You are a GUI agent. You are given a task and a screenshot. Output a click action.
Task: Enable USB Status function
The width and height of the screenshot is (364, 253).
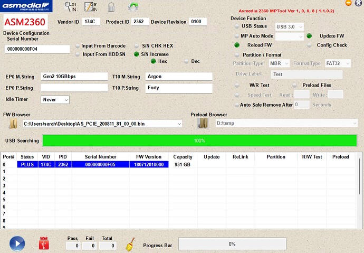[x=237, y=26]
